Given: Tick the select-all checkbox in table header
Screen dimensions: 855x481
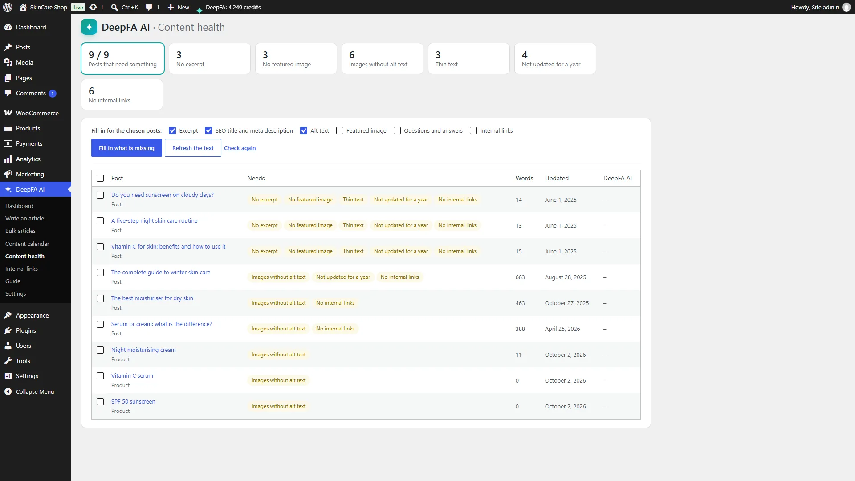Looking at the screenshot, I should (100, 178).
